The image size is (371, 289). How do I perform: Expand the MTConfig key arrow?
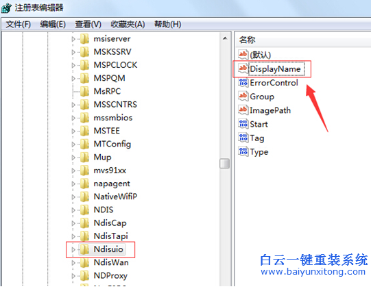tap(73, 144)
